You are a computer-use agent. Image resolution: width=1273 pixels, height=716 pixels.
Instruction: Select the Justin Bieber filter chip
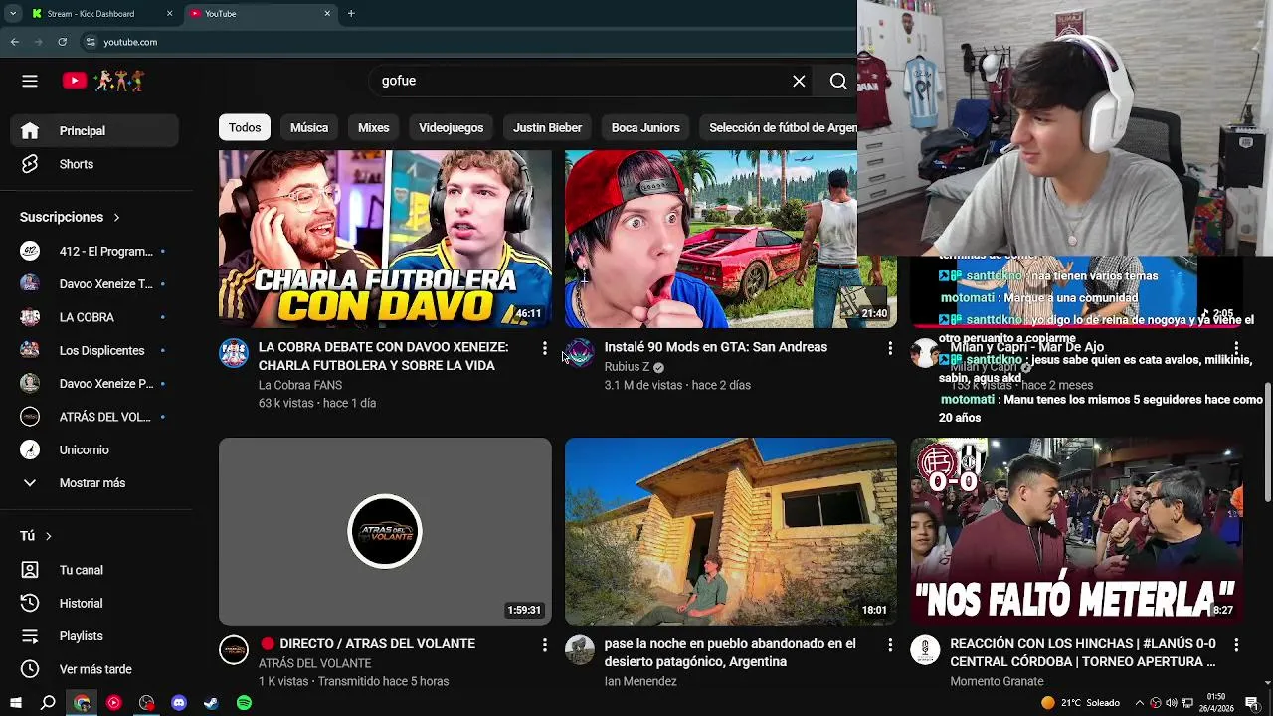[547, 127]
